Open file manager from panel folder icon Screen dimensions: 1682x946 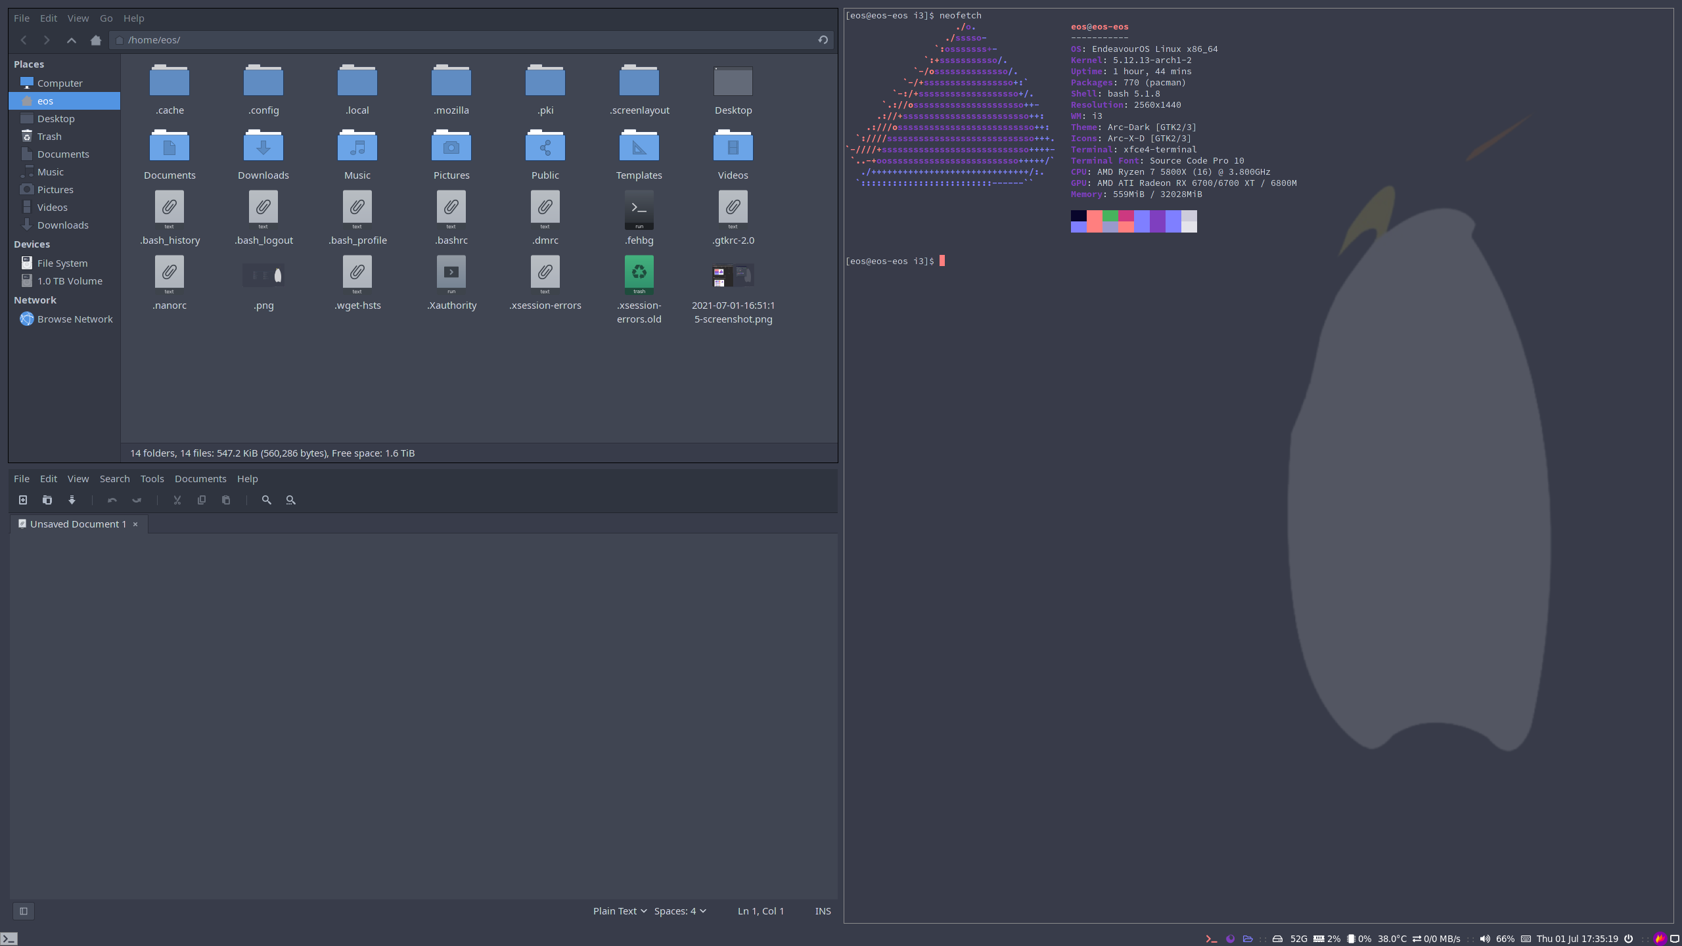pyautogui.click(x=1248, y=939)
